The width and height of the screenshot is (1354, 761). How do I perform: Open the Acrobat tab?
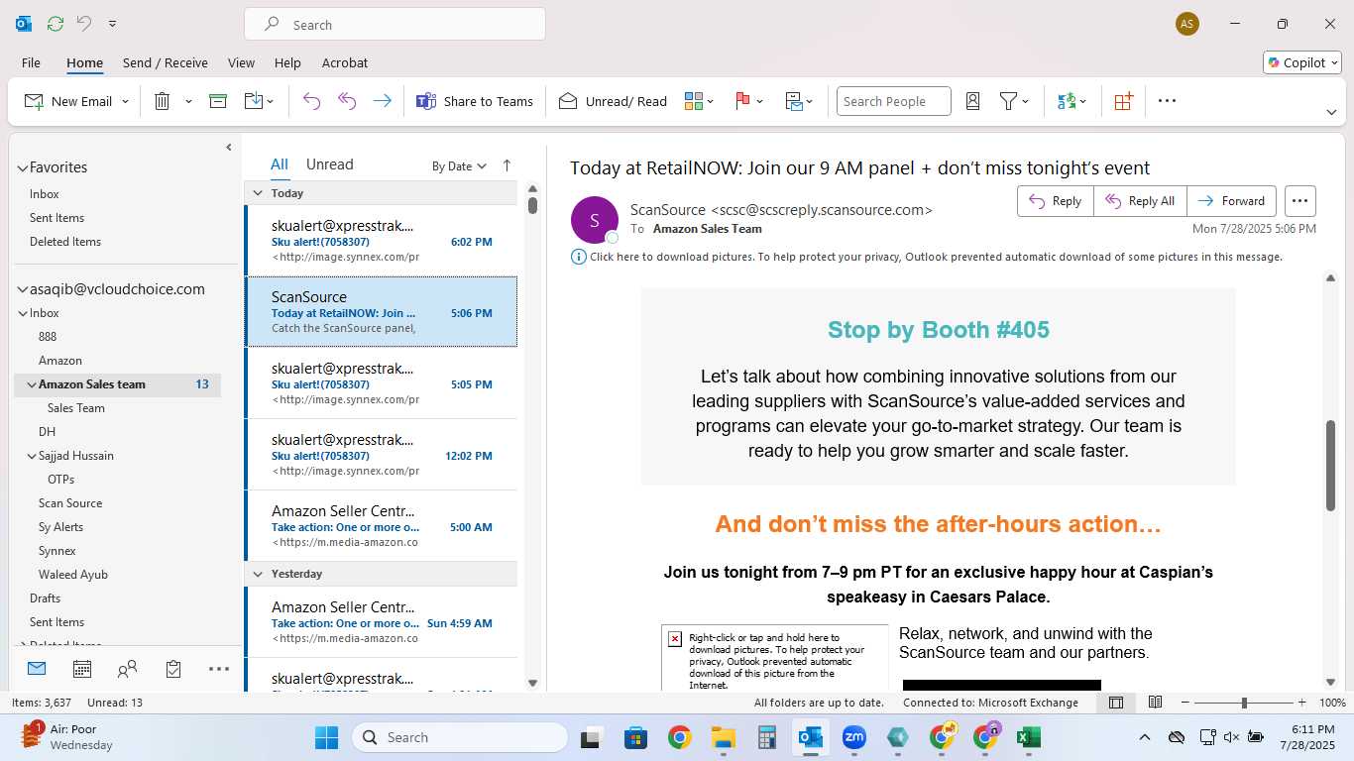click(x=345, y=62)
